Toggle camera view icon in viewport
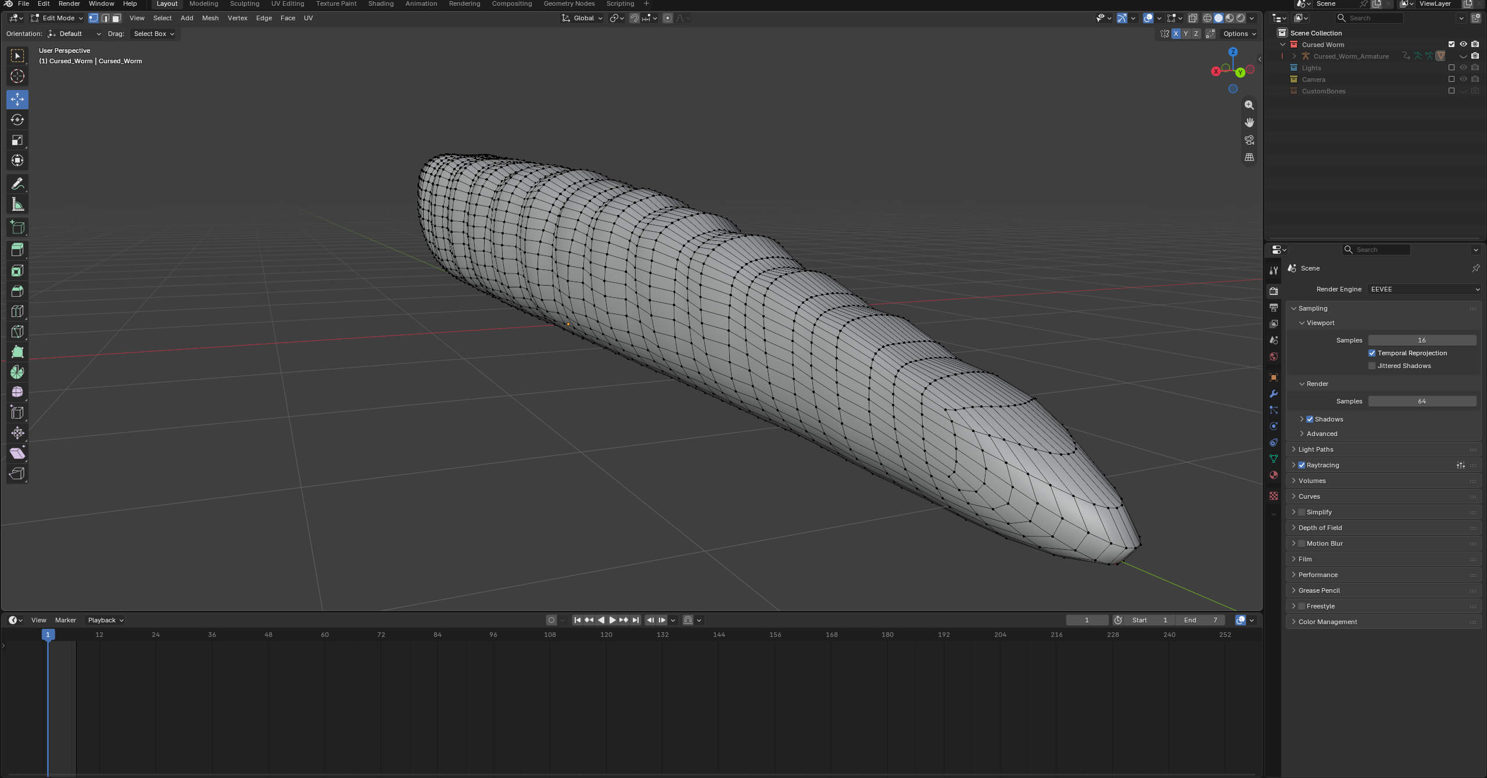This screenshot has height=778, width=1487. (x=1249, y=140)
